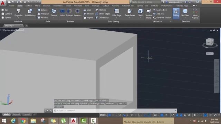This screenshot has width=221, height=124.
Task: Choose the Revolve tool
Action: tap(43, 18)
